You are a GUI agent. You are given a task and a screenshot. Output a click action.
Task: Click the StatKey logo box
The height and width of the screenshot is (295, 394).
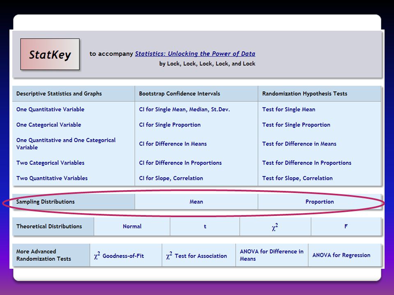click(50, 54)
